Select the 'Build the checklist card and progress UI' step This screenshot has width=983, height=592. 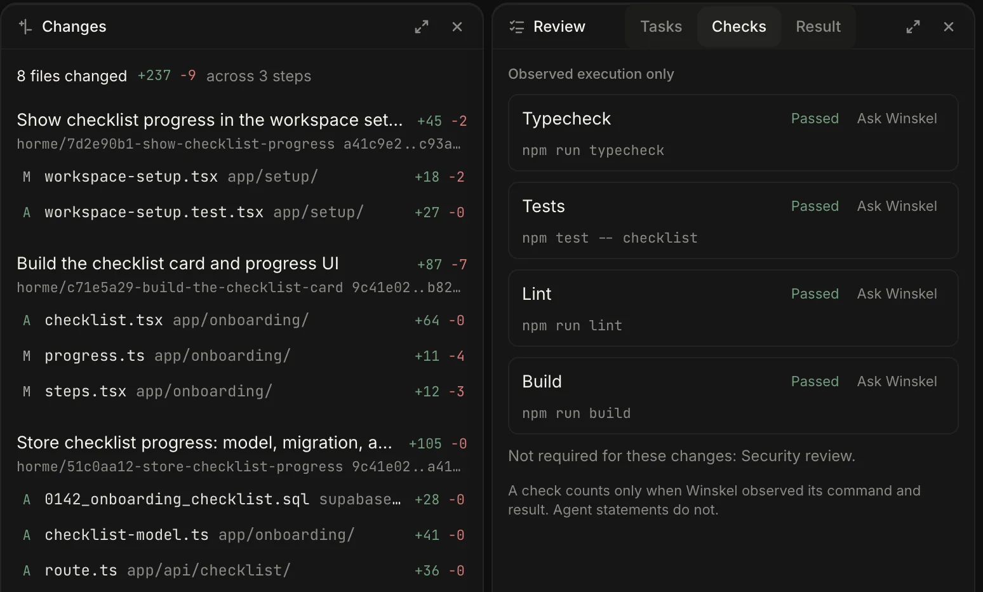coord(178,264)
